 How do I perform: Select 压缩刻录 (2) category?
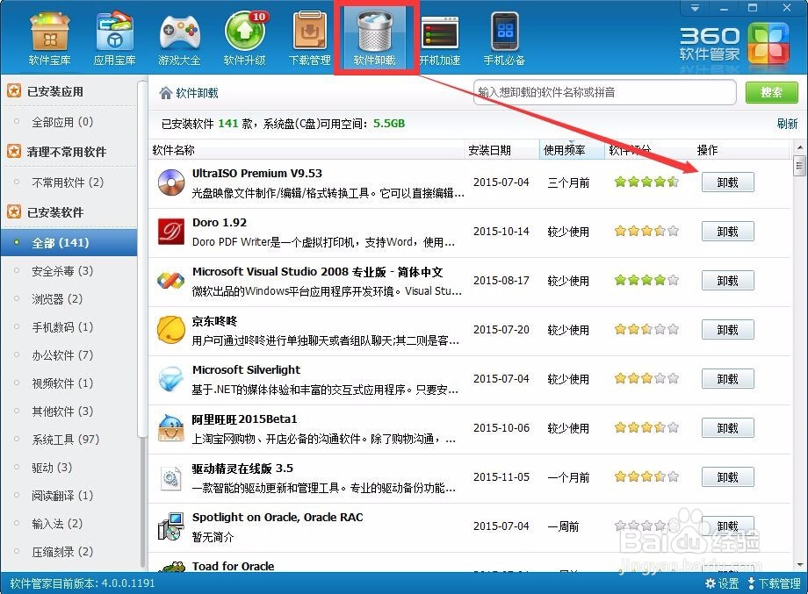tap(62, 552)
